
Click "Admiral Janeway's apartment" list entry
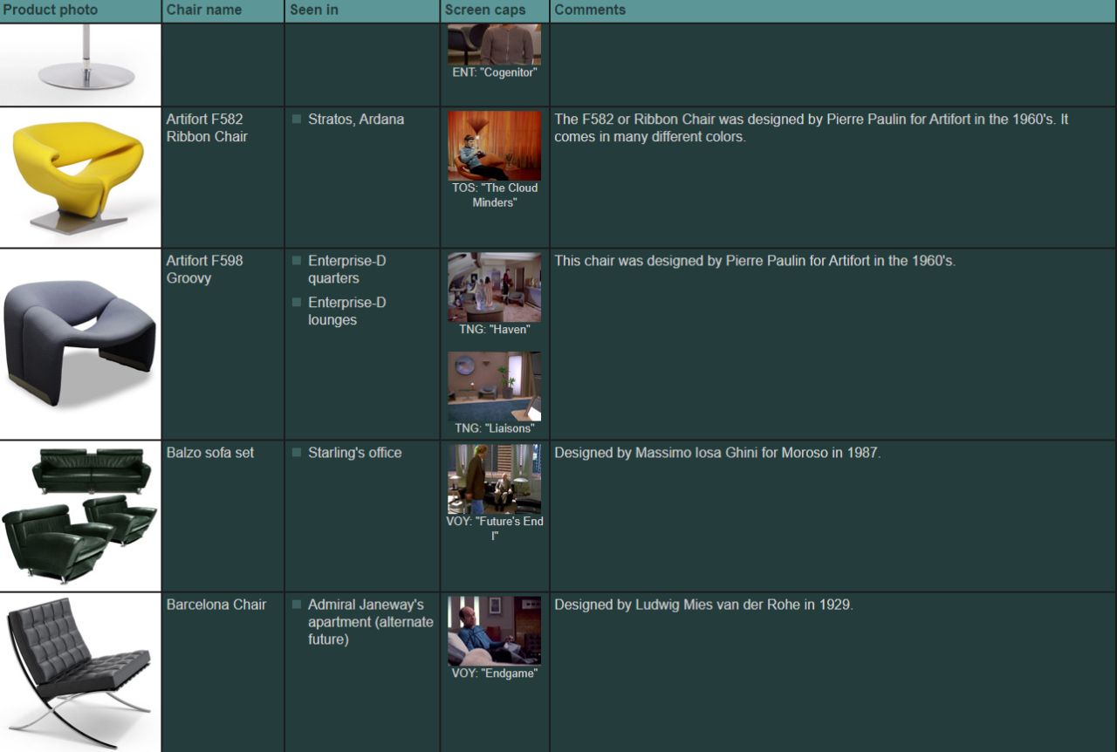371,621
